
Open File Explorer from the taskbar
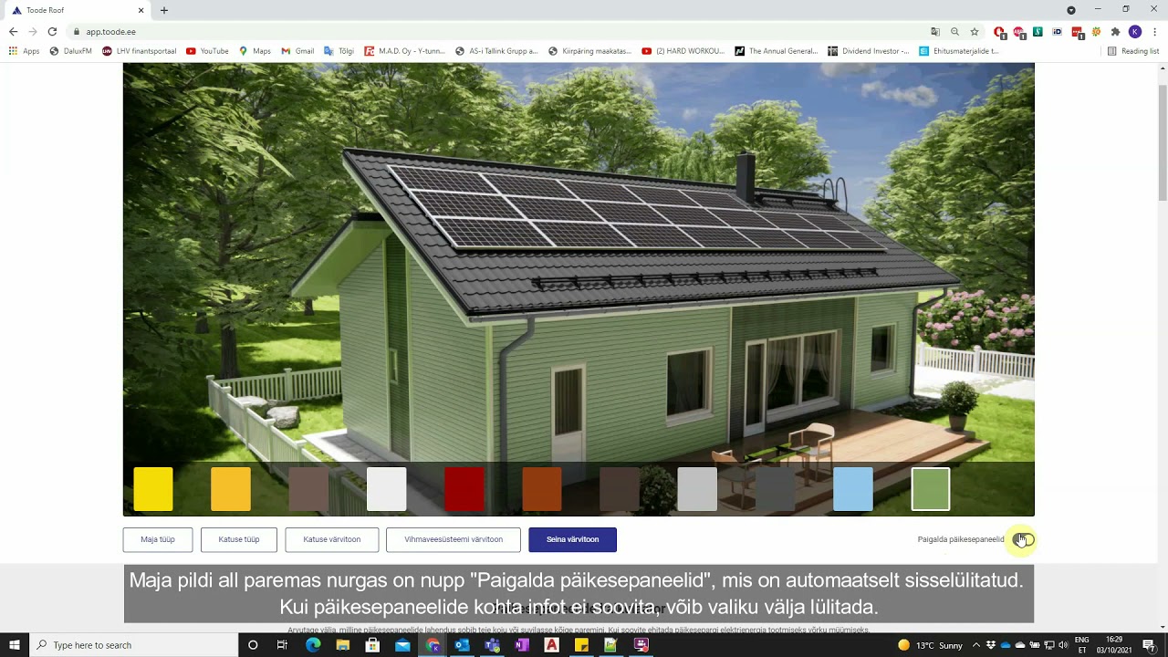343,645
